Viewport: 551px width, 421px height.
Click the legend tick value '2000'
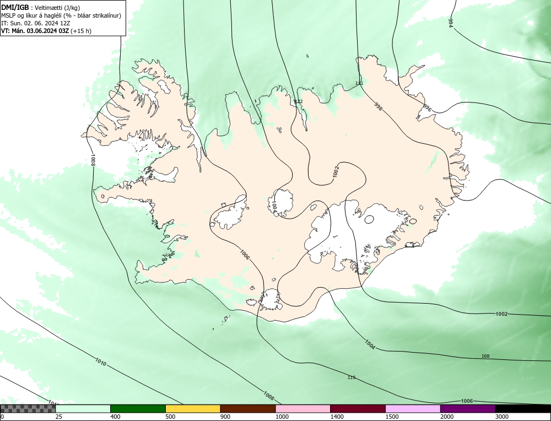click(x=447, y=417)
